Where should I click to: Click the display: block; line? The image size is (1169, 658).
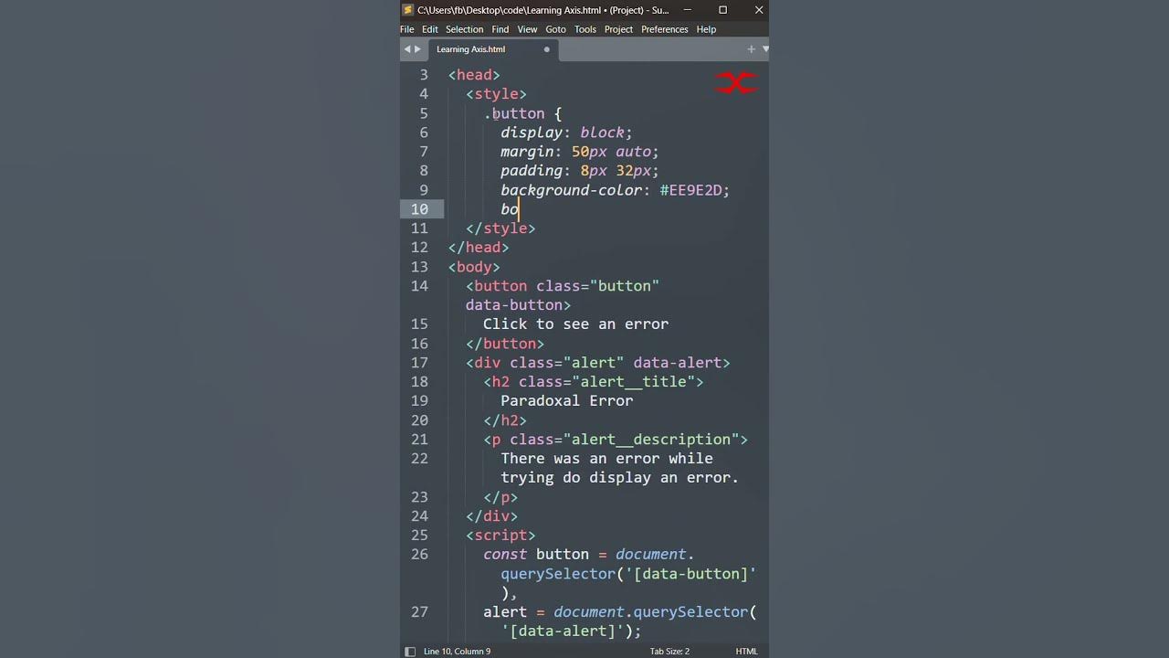566,133
